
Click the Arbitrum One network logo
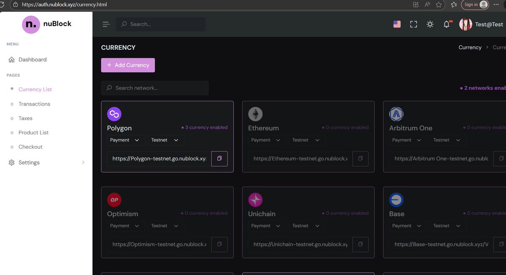pyautogui.click(x=396, y=114)
